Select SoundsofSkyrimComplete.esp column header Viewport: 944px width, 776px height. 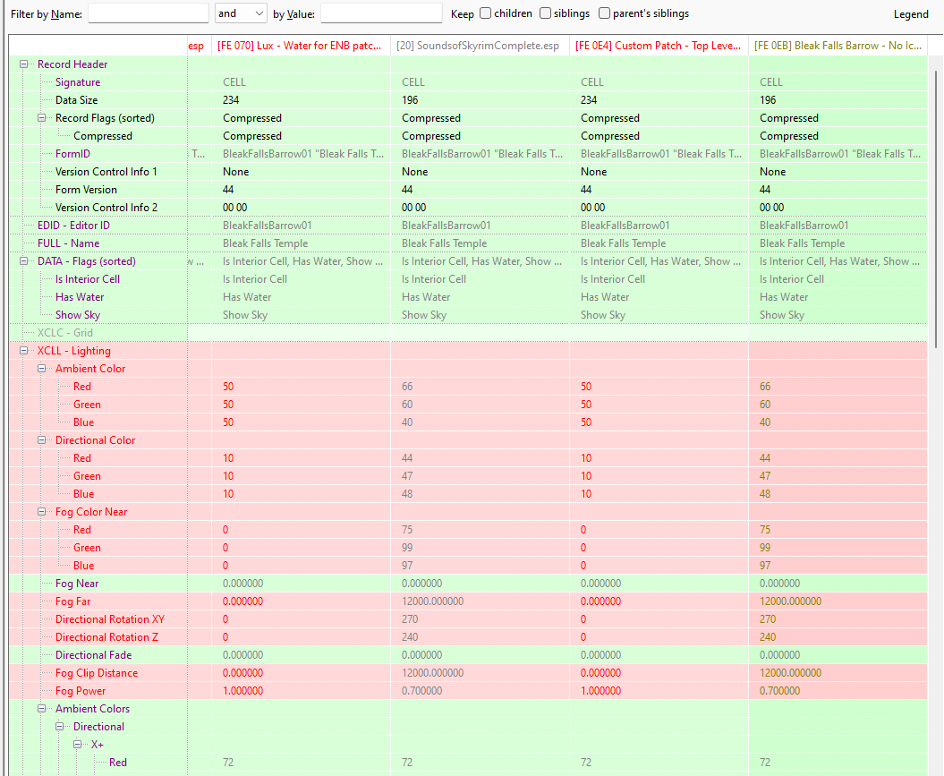tap(480, 46)
